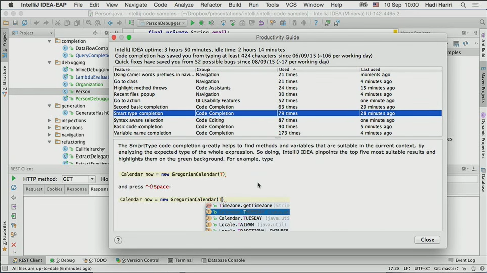Click the Save All toolbar icon

[15, 23]
